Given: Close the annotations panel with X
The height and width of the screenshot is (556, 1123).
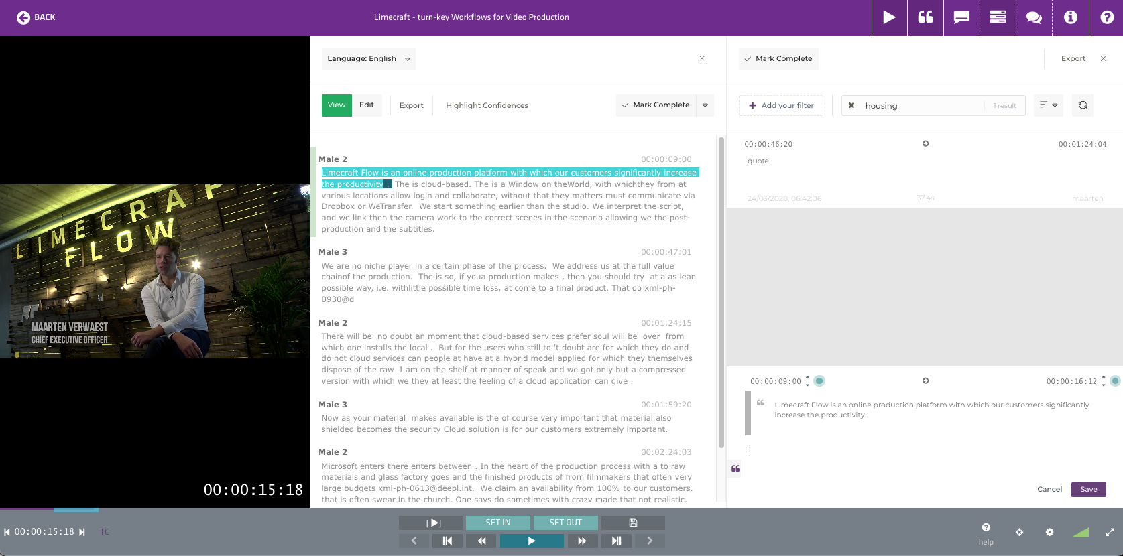Looking at the screenshot, I should [x=1104, y=59].
